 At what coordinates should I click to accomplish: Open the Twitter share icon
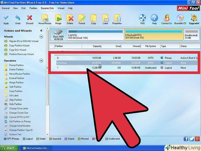pos(192,139)
